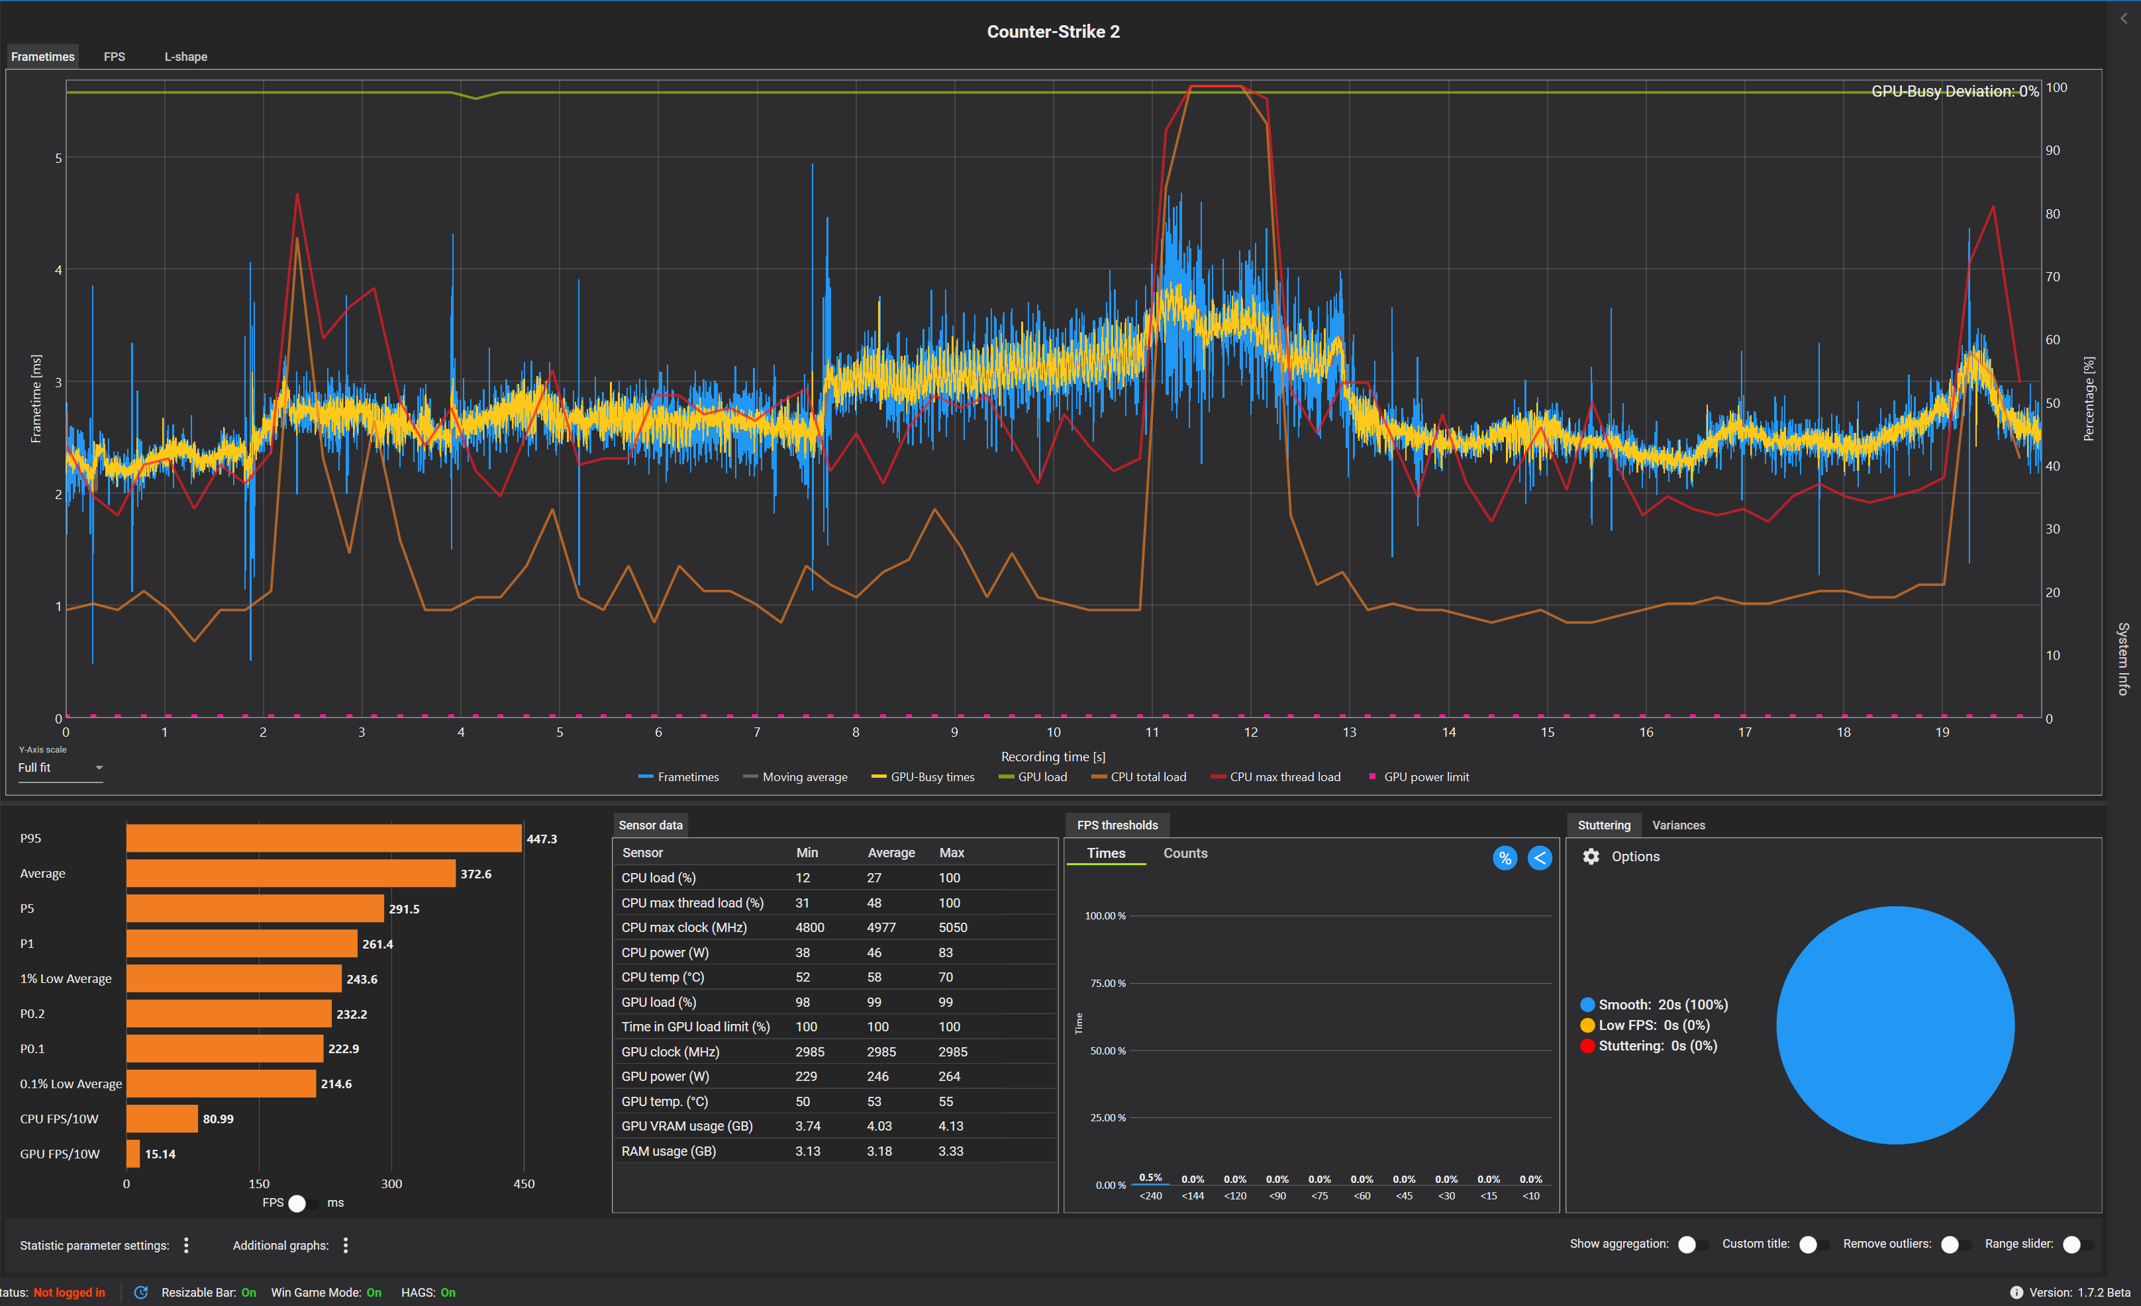Open the L-shape tab
Image resolution: width=2141 pixels, height=1306 pixels.
click(185, 56)
